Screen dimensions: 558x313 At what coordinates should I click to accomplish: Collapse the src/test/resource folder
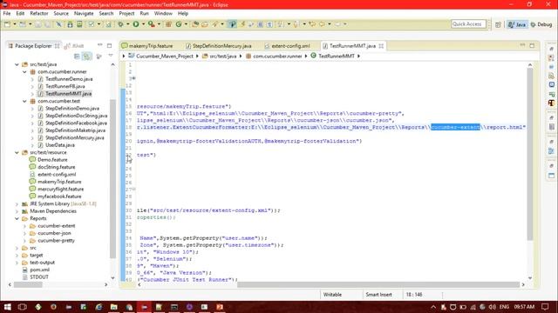[x=17, y=153]
